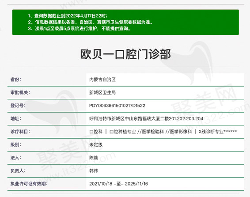250x197 pixels.
Task: Select the 诊疗科目 label
Action: click(20, 132)
